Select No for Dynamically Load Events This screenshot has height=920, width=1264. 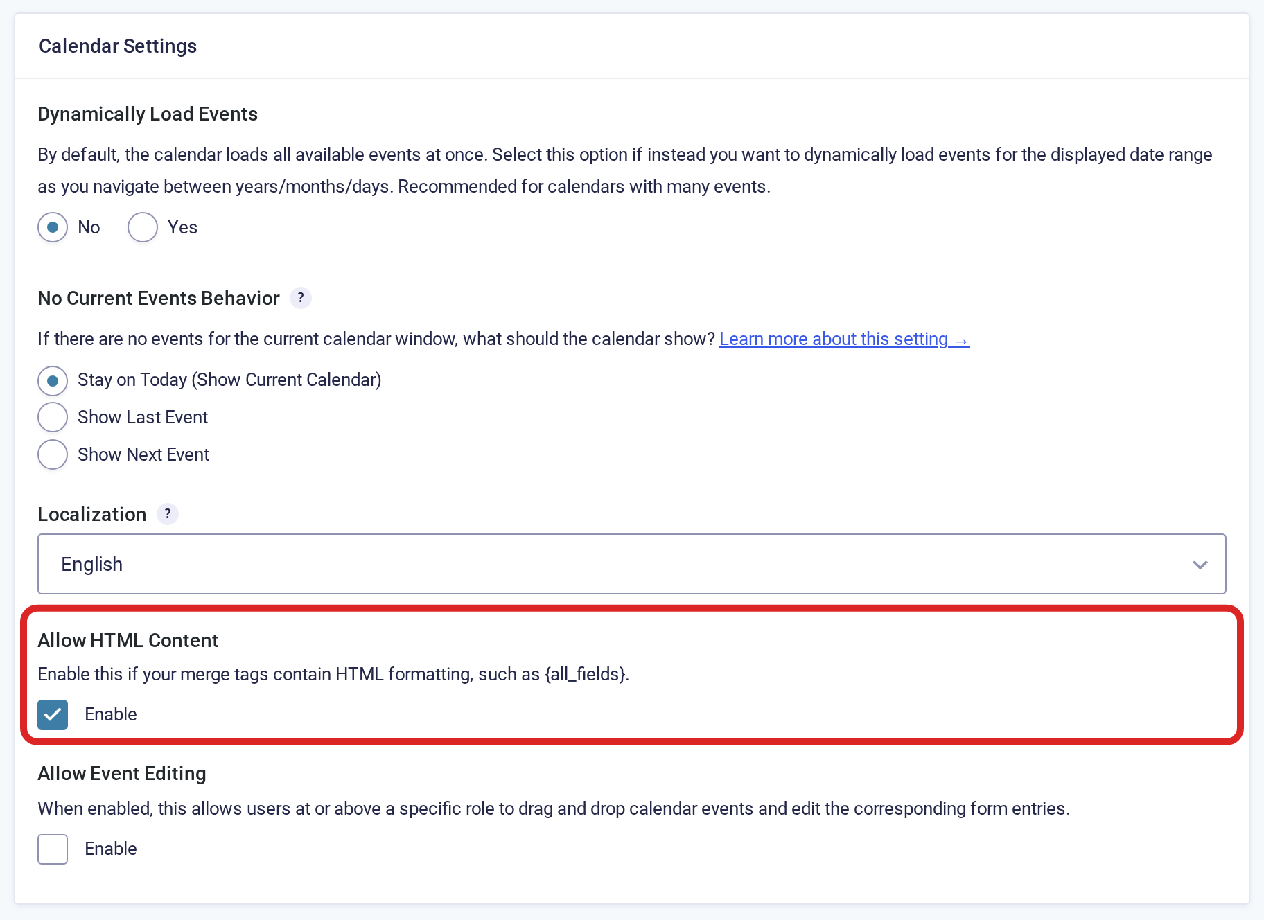click(x=53, y=227)
